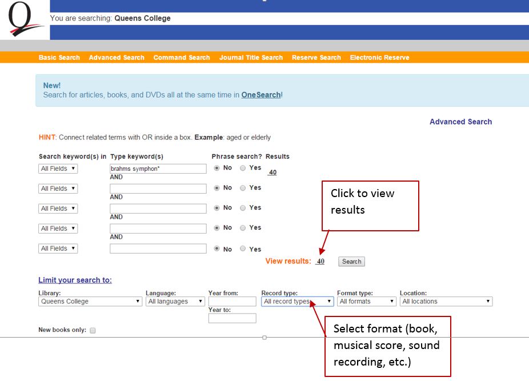Select Yes phrase search in first row

click(243, 168)
